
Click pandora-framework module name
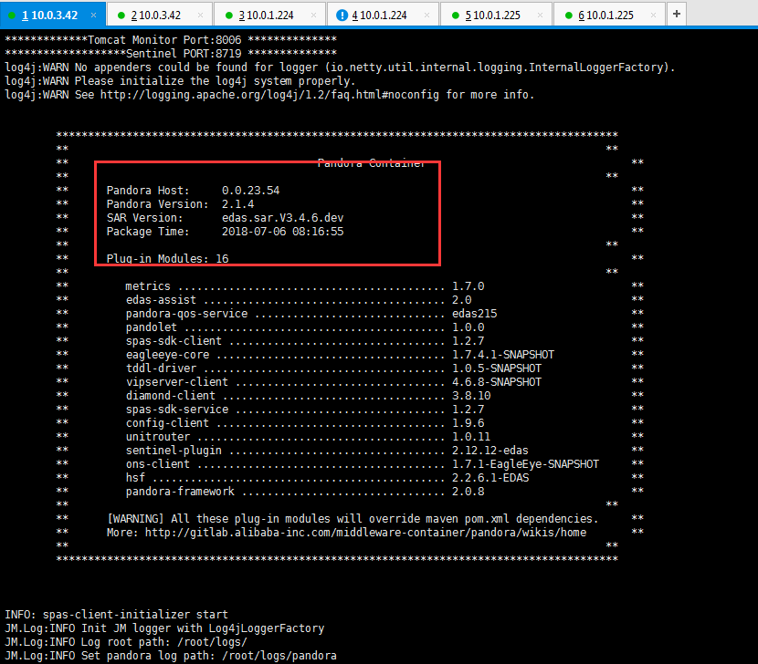(x=180, y=492)
